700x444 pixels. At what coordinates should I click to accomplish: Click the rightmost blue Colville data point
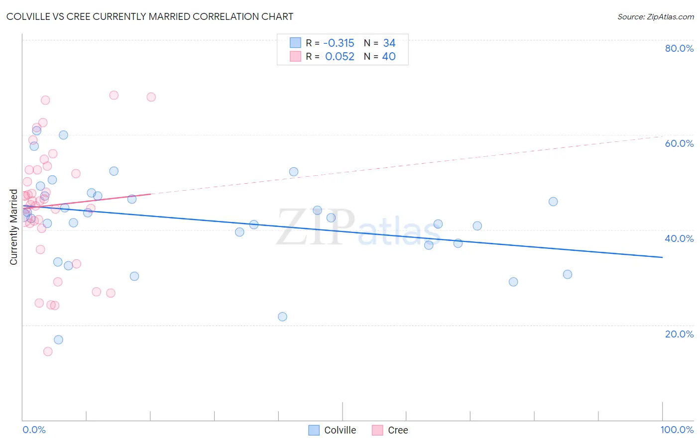567,274
